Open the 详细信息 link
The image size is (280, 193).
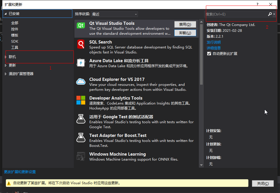tap(214, 48)
